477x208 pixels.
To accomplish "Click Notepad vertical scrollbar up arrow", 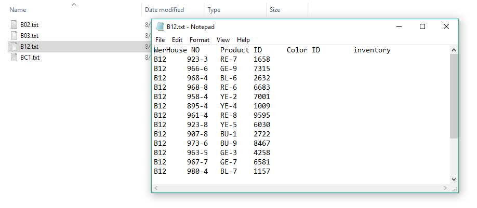I will [x=454, y=50].
